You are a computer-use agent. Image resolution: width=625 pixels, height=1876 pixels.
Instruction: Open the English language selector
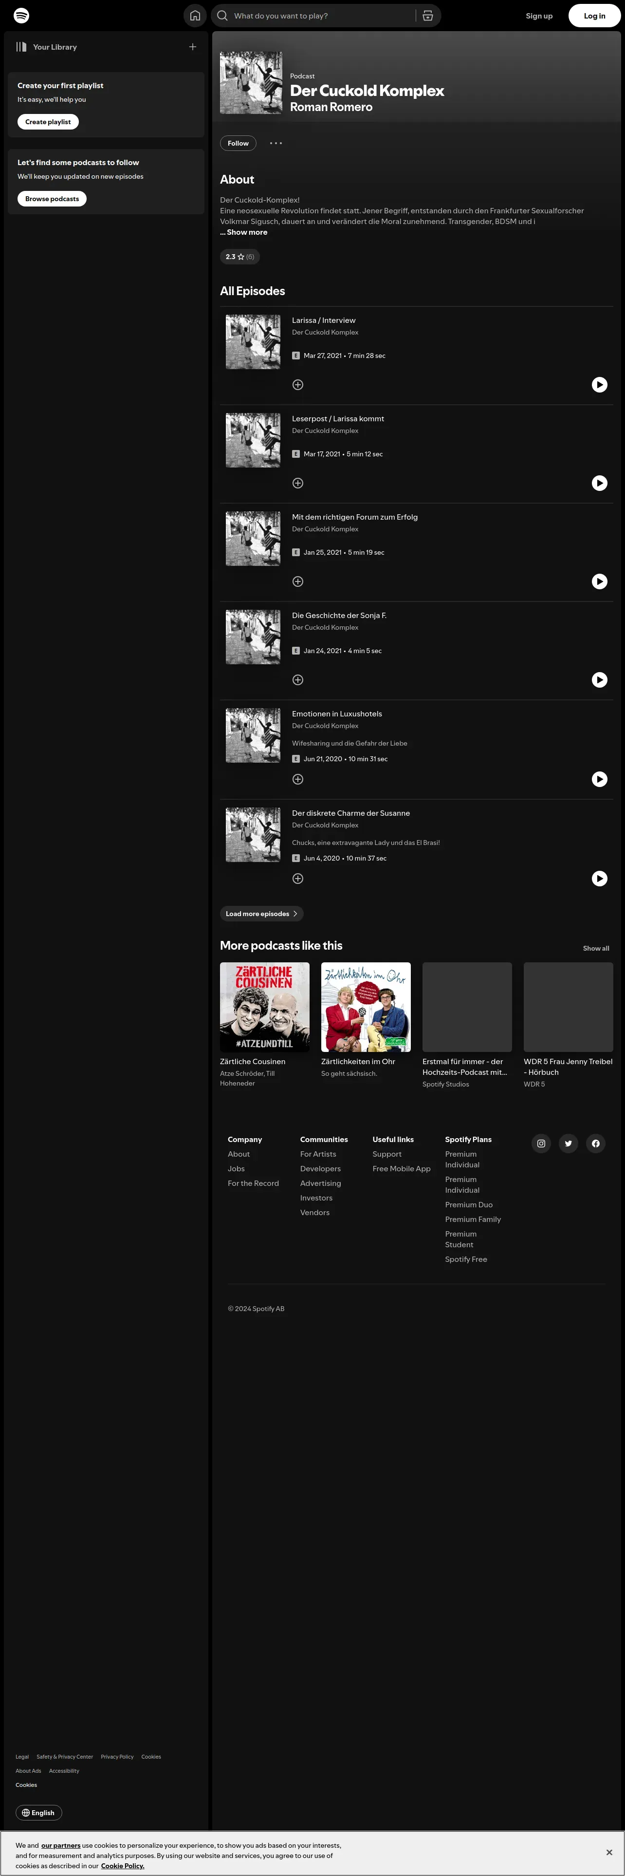38,1813
